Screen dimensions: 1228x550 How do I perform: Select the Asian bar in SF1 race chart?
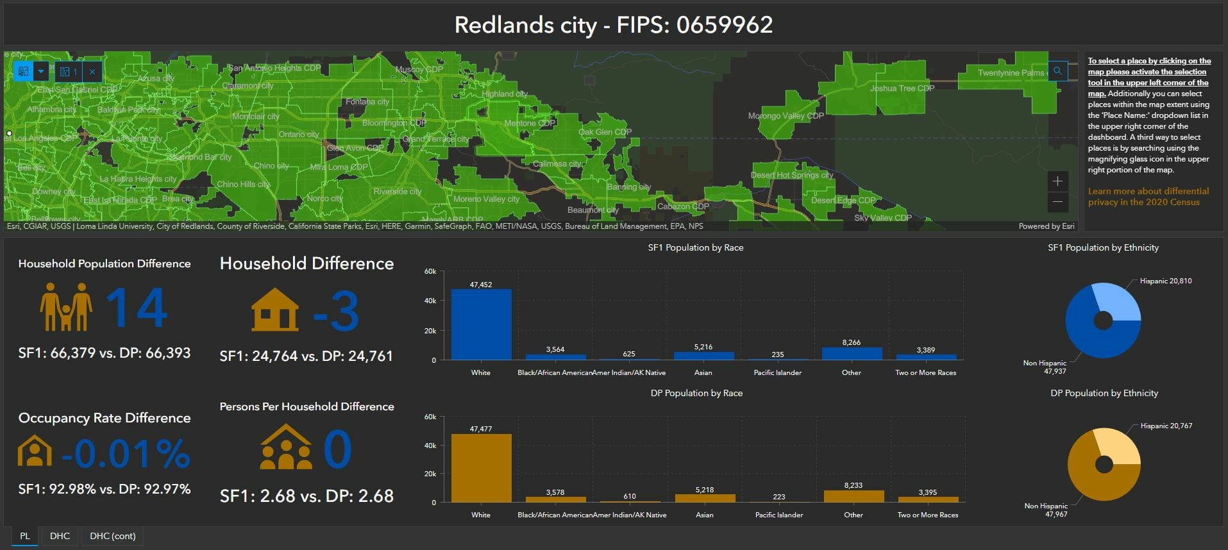(703, 356)
